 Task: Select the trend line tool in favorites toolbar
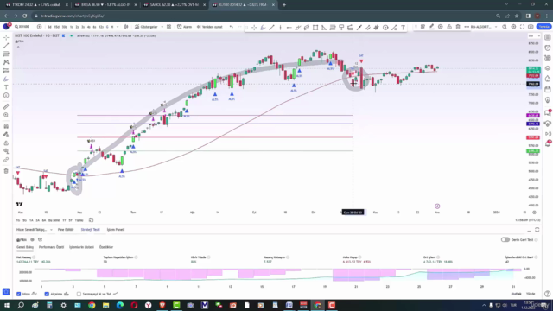[271, 28]
